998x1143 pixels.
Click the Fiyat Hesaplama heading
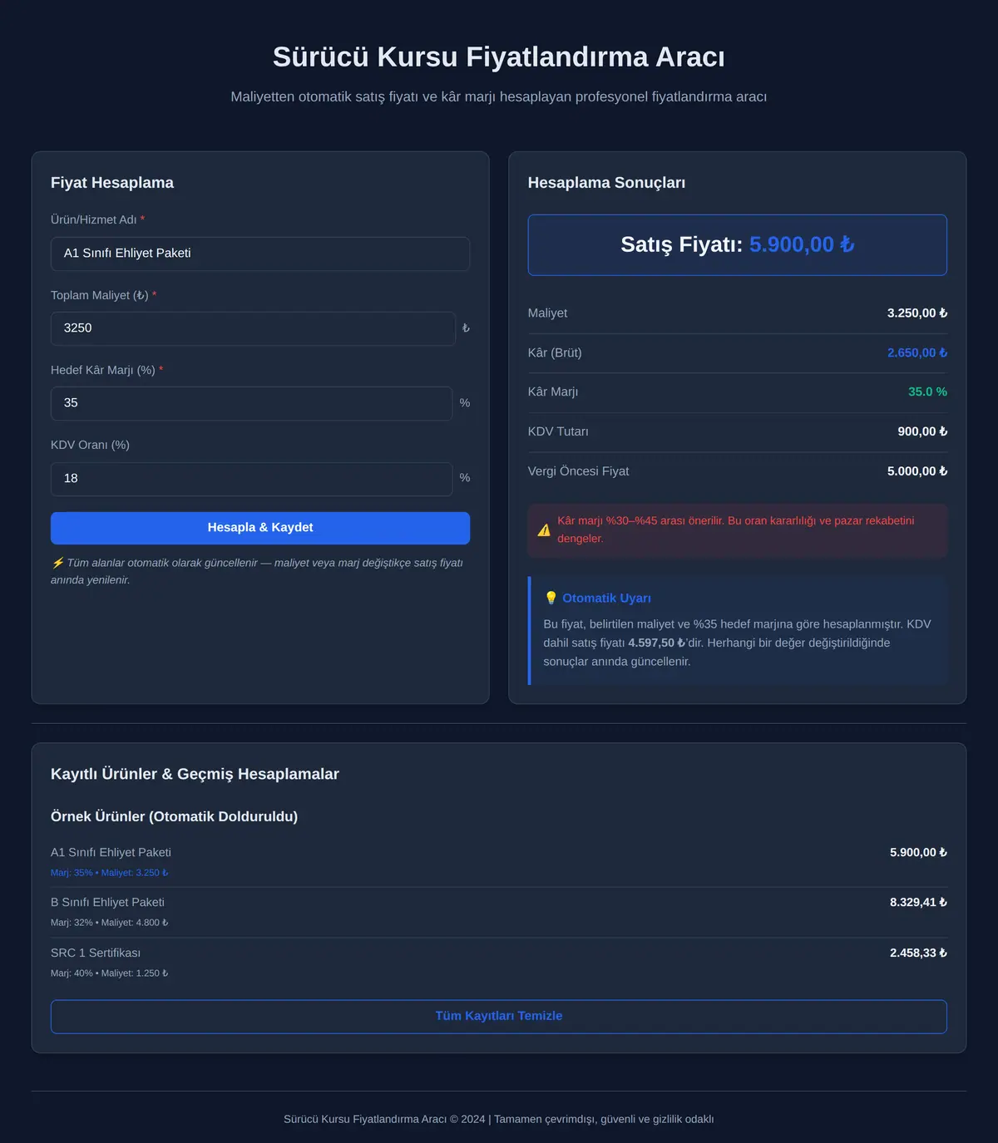112,183
